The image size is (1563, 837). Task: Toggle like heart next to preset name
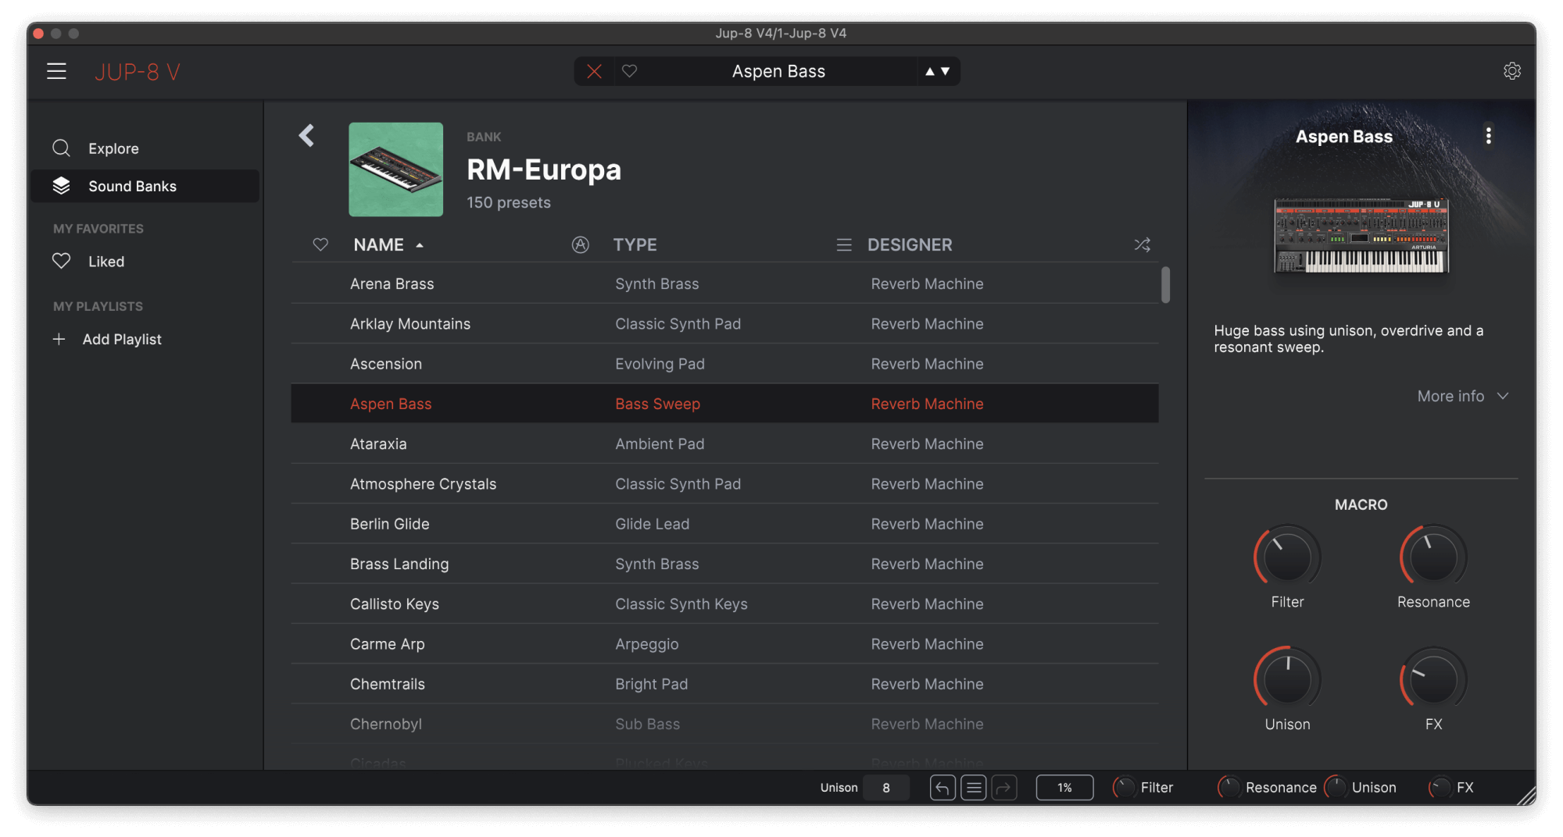tap(629, 71)
